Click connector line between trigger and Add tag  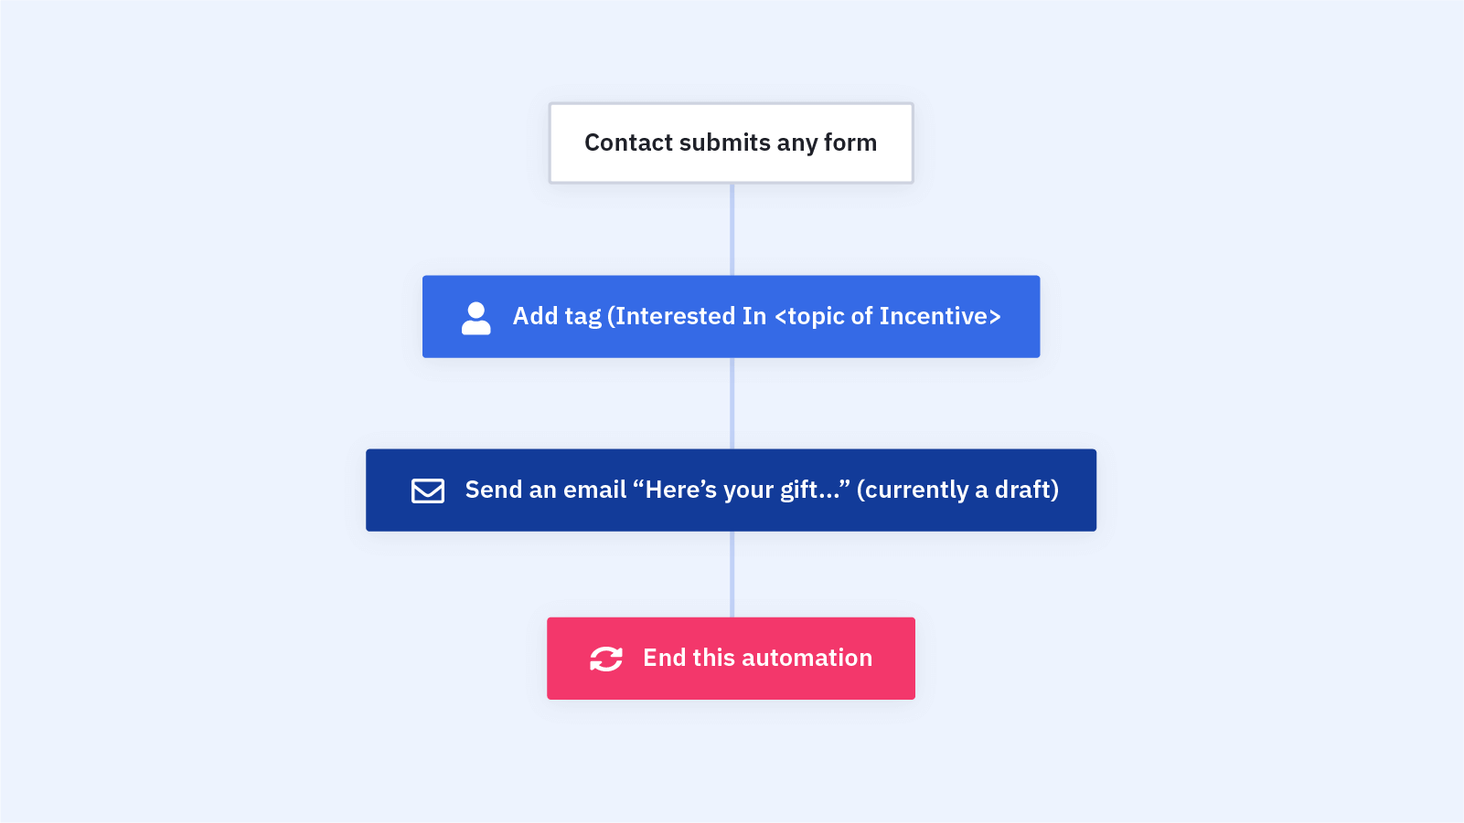732,229
